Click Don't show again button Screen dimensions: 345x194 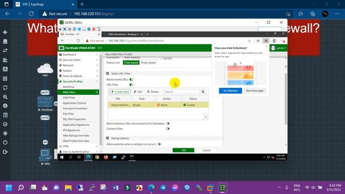pyautogui.click(x=255, y=91)
